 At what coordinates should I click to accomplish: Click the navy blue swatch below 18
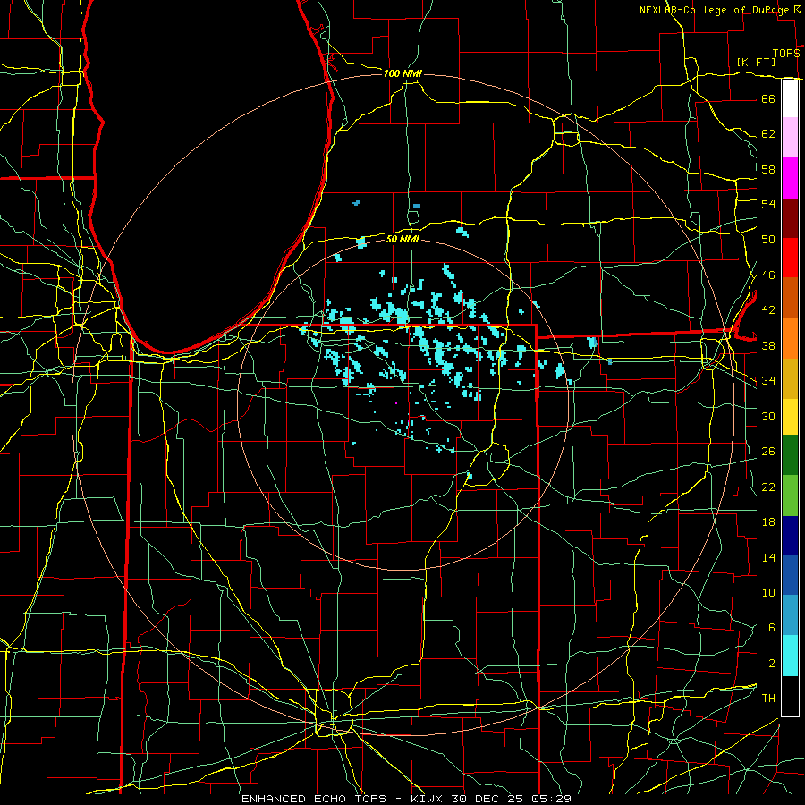click(x=790, y=536)
